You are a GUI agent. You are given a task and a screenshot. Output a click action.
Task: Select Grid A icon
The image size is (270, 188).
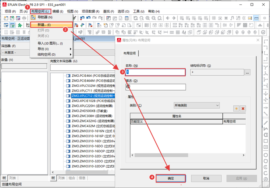coord(181,18)
